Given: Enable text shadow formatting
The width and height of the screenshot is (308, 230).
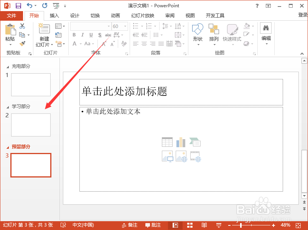Looking at the screenshot, I should (99, 35).
